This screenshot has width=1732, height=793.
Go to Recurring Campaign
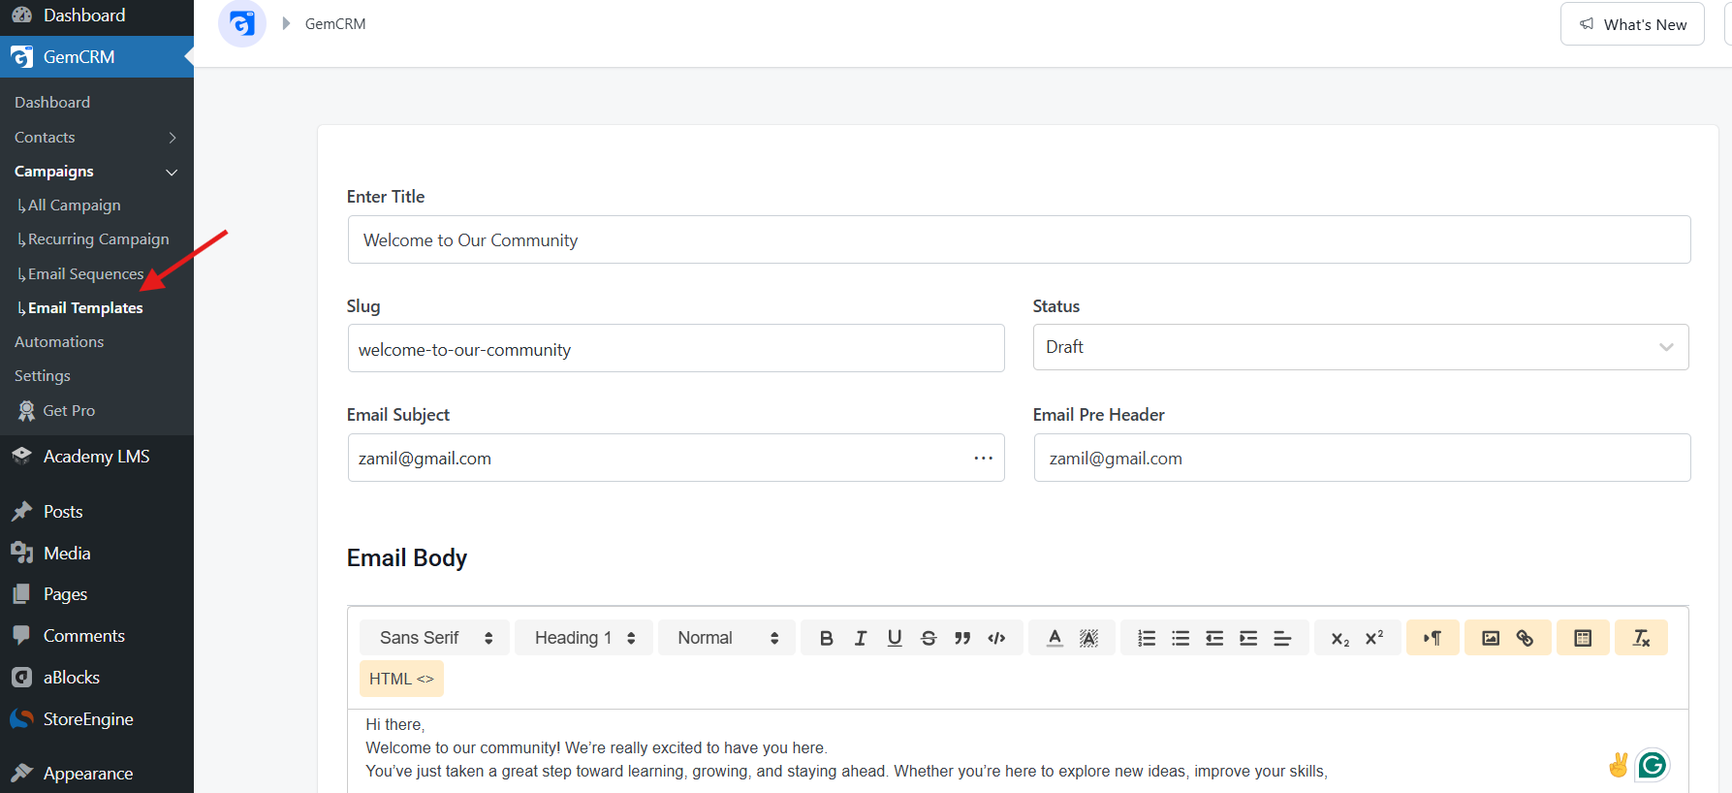click(99, 239)
